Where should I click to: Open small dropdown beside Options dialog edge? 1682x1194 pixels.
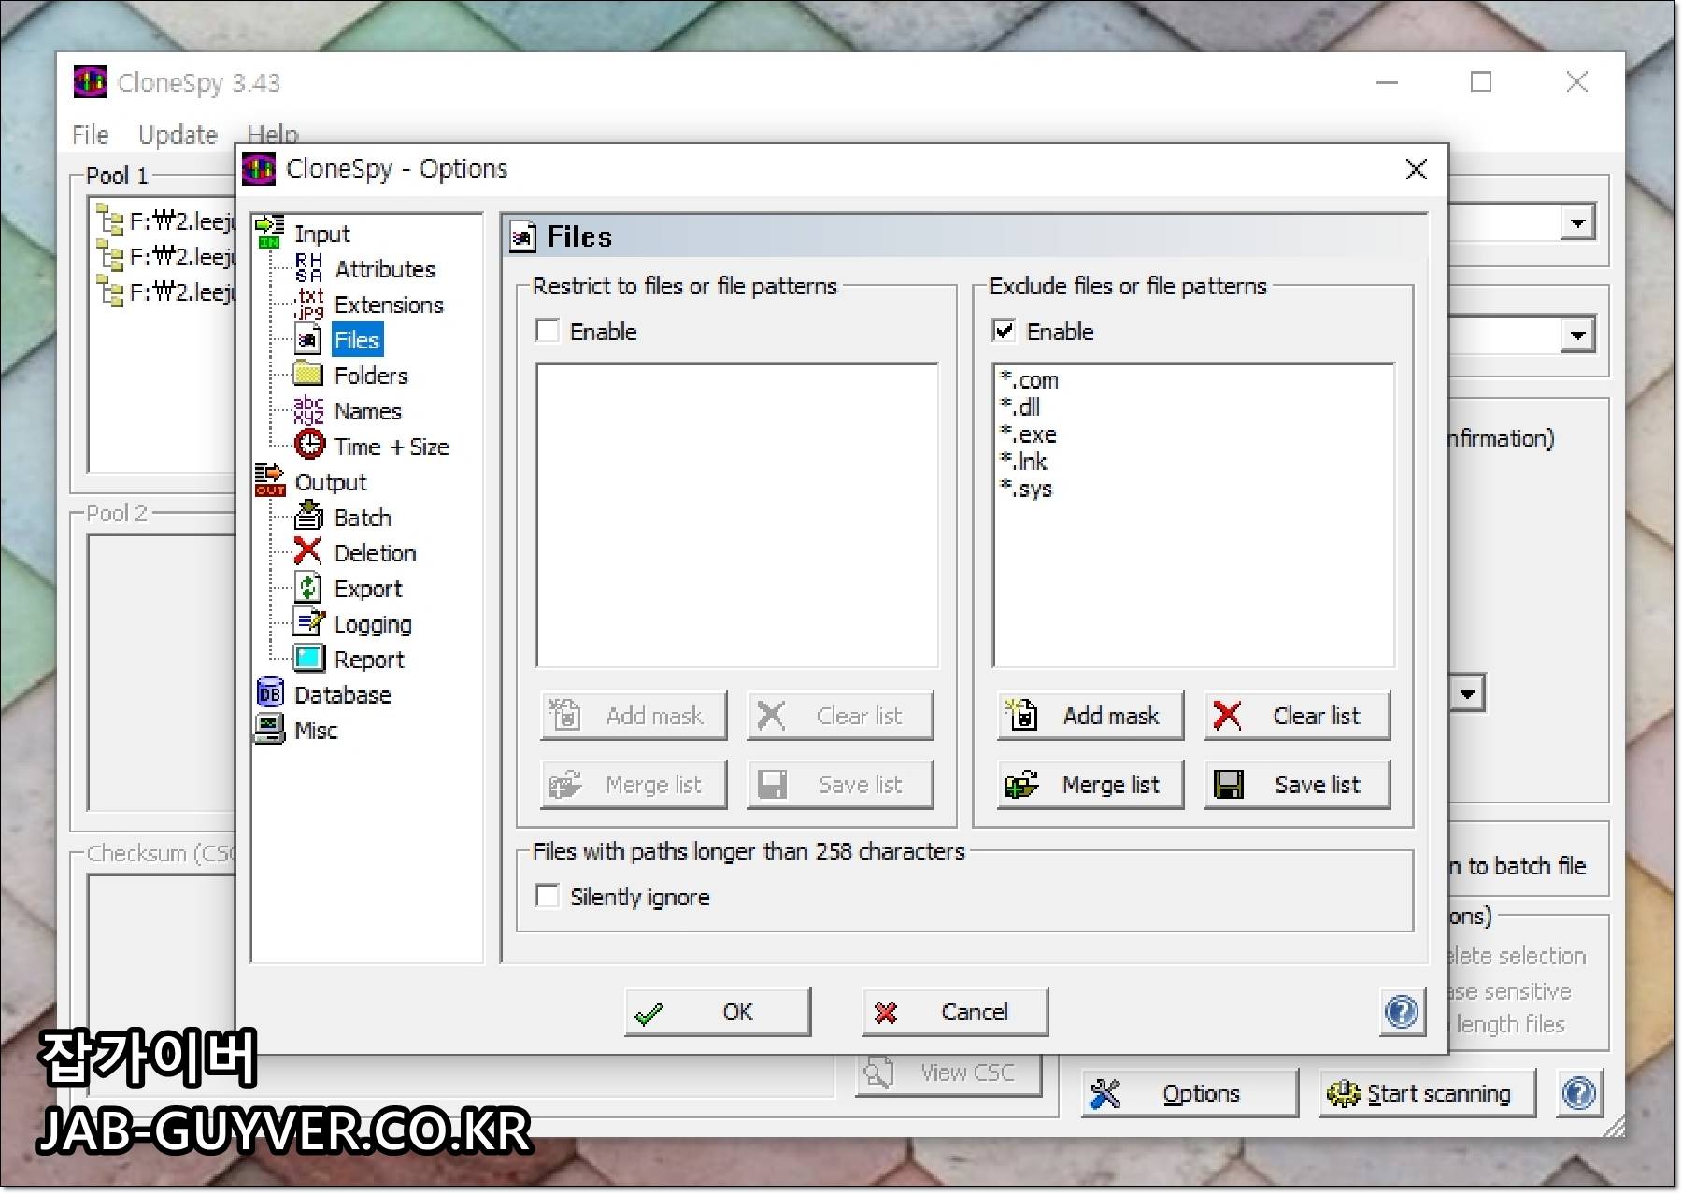(1467, 693)
